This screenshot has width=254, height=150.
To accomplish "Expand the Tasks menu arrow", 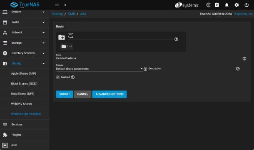I will [43, 22].
